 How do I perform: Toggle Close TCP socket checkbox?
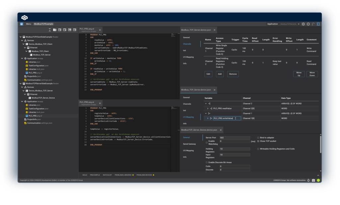coord(258,141)
